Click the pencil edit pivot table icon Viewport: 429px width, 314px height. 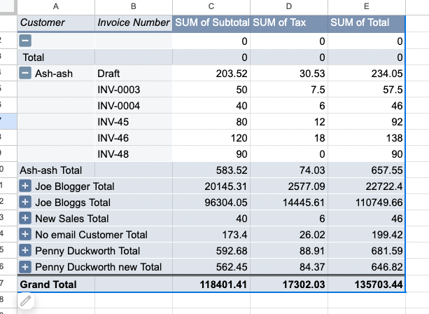(26, 301)
